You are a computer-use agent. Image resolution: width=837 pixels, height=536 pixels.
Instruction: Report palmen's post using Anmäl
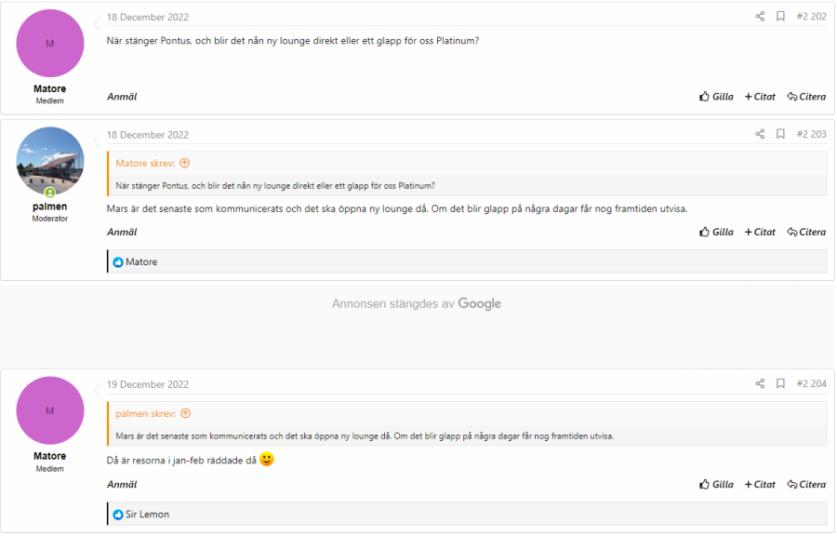tap(122, 232)
